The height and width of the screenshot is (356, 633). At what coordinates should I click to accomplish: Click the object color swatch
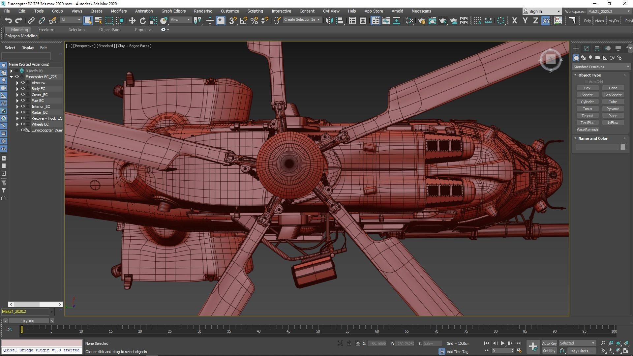click(622, 147)
